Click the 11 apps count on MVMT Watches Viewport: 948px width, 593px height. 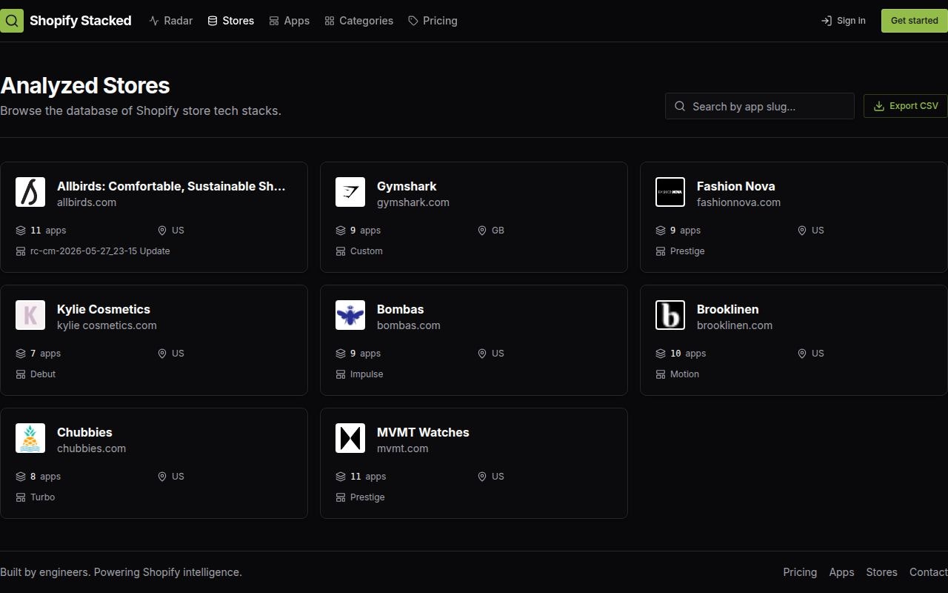pyautogui.click(x=368, y=477)
